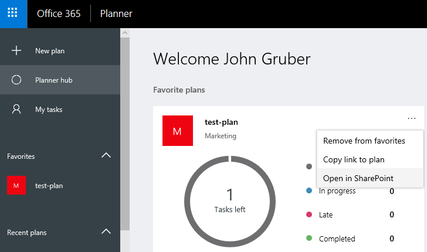Click the blue In progress legend dot
The width and height of the screenshot is (427, 252).
(309, 190)
